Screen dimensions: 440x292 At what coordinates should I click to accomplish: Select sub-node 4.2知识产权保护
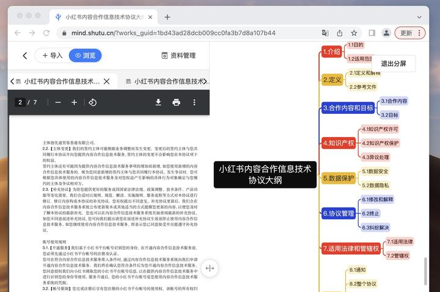point(380,143)
